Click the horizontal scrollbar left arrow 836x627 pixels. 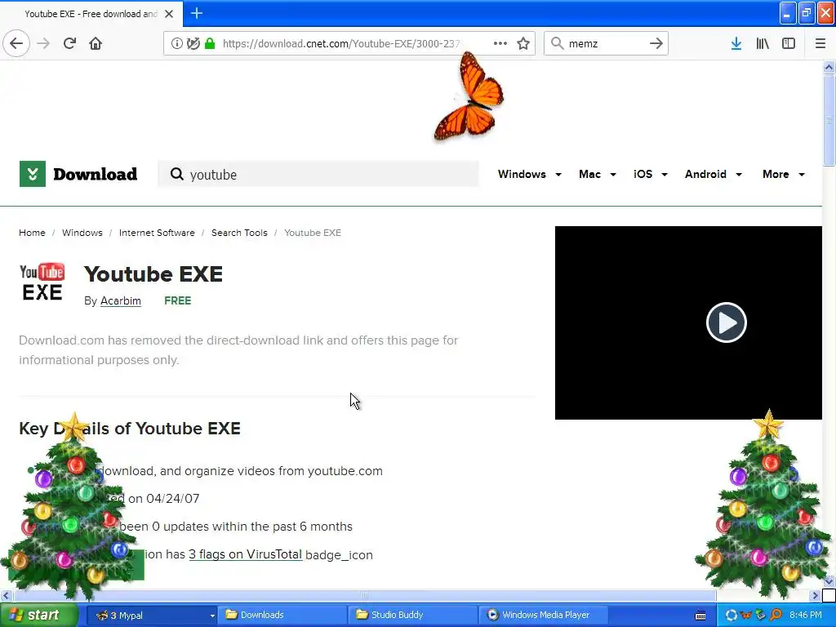click(x=7, y=595)
